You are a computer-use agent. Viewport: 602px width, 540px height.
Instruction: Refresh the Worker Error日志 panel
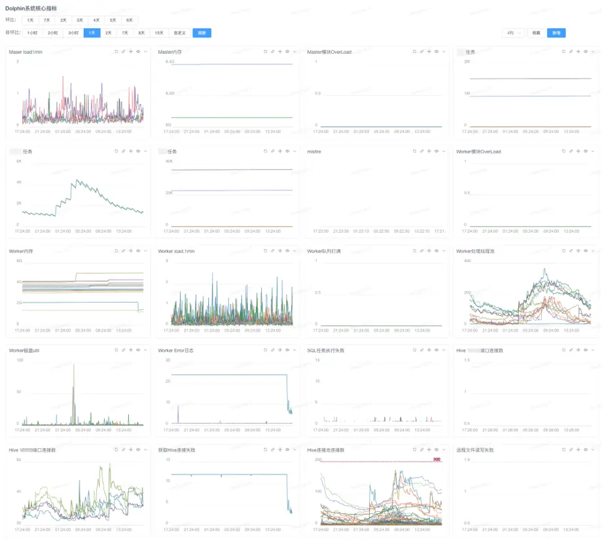(265, 351)
